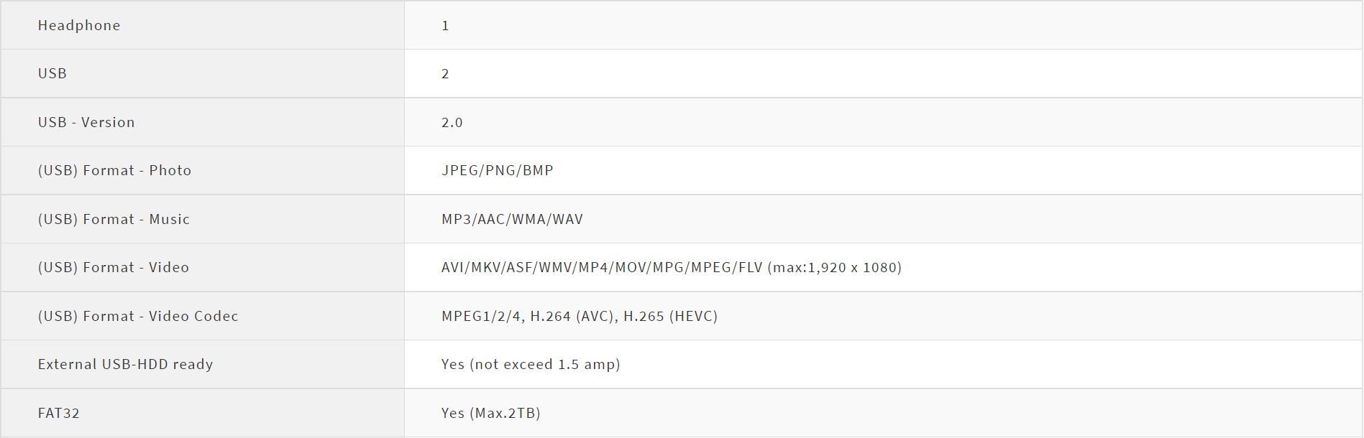1364x438 pixels.
Task: Select the USB version value "2.0"
Action: 452,123
